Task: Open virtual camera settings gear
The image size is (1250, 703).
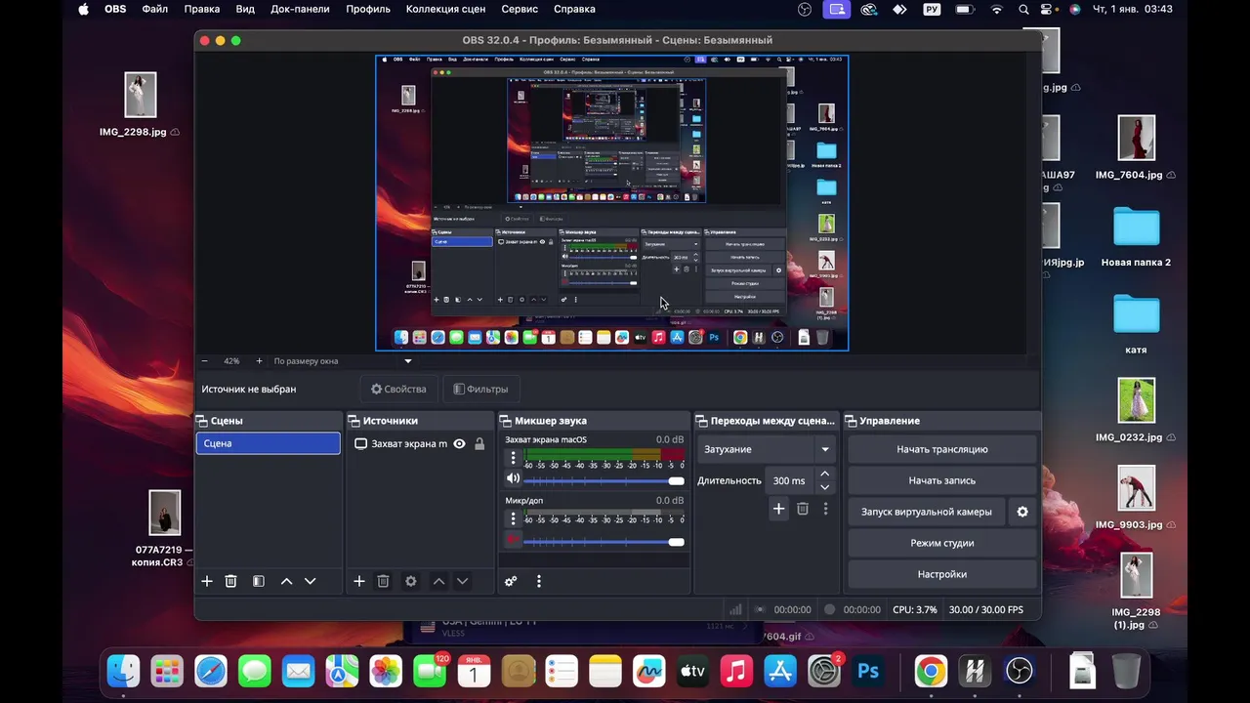Action: tap(1022, 512)
